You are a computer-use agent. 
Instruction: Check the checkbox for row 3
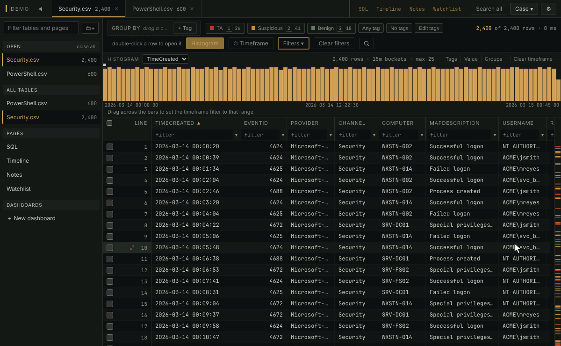click(109, 169)
